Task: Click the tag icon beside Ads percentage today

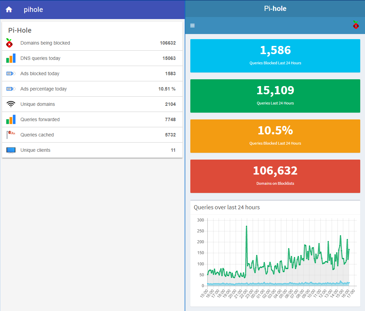Action: click(11, 89)
